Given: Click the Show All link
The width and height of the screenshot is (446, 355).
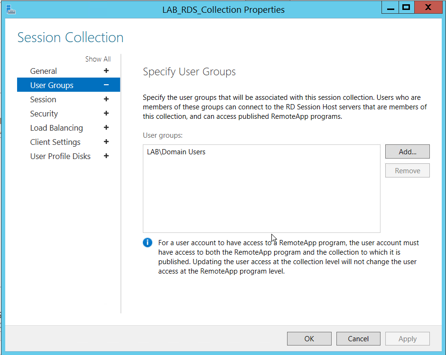Looking at the screenshot, I should (x=98, y=59).
